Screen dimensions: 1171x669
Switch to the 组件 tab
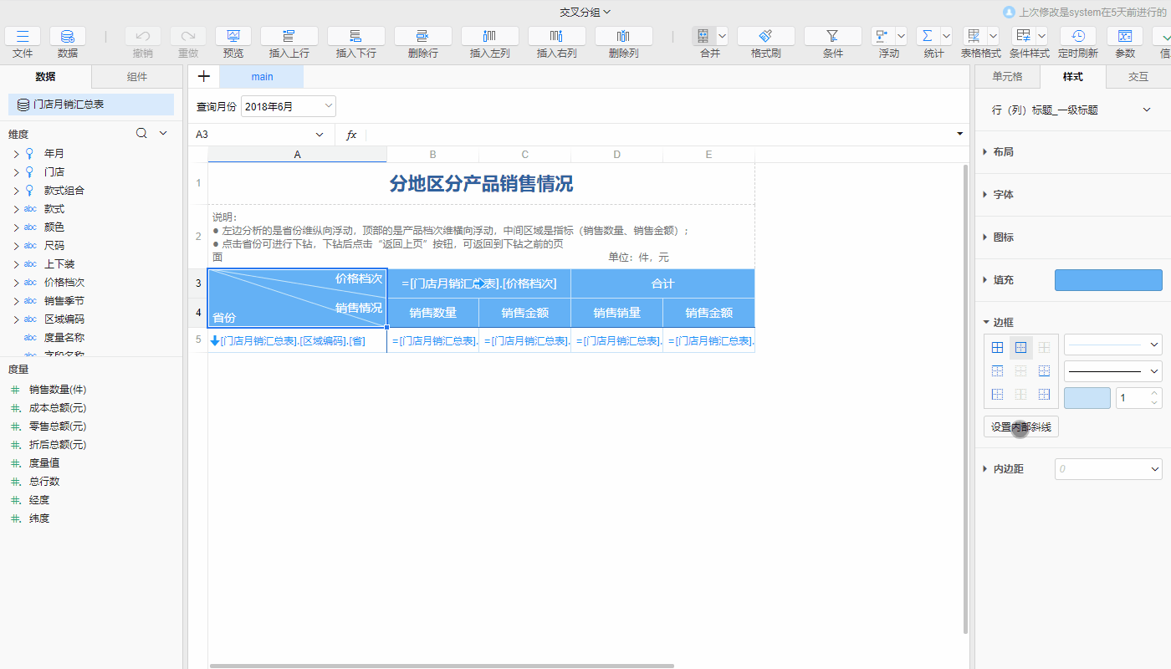tap(136, 77)
